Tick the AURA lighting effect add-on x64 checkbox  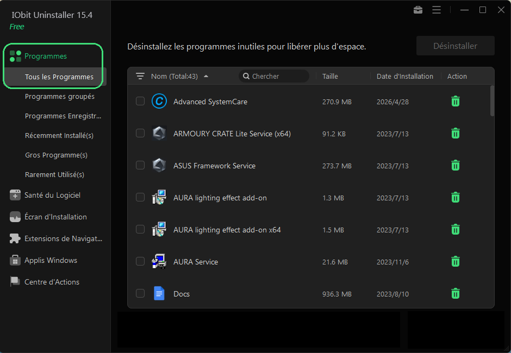pos(140,230)
